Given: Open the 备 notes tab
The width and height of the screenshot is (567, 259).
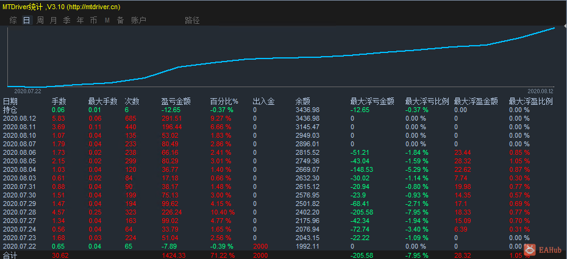Looking at the screenshot, I should pyautogui.click(x=121, y=21).
